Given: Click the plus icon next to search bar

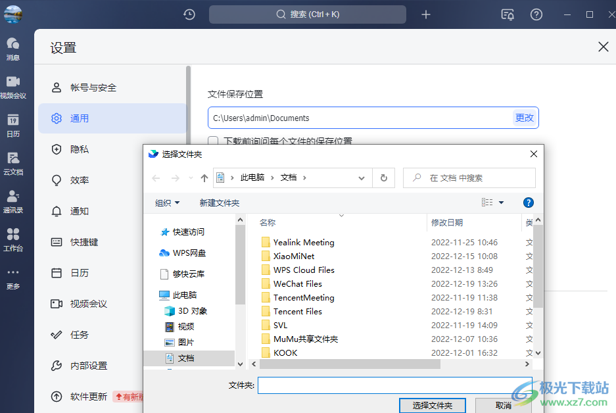Looking at the screenshot, I should [x=426, y=14].
